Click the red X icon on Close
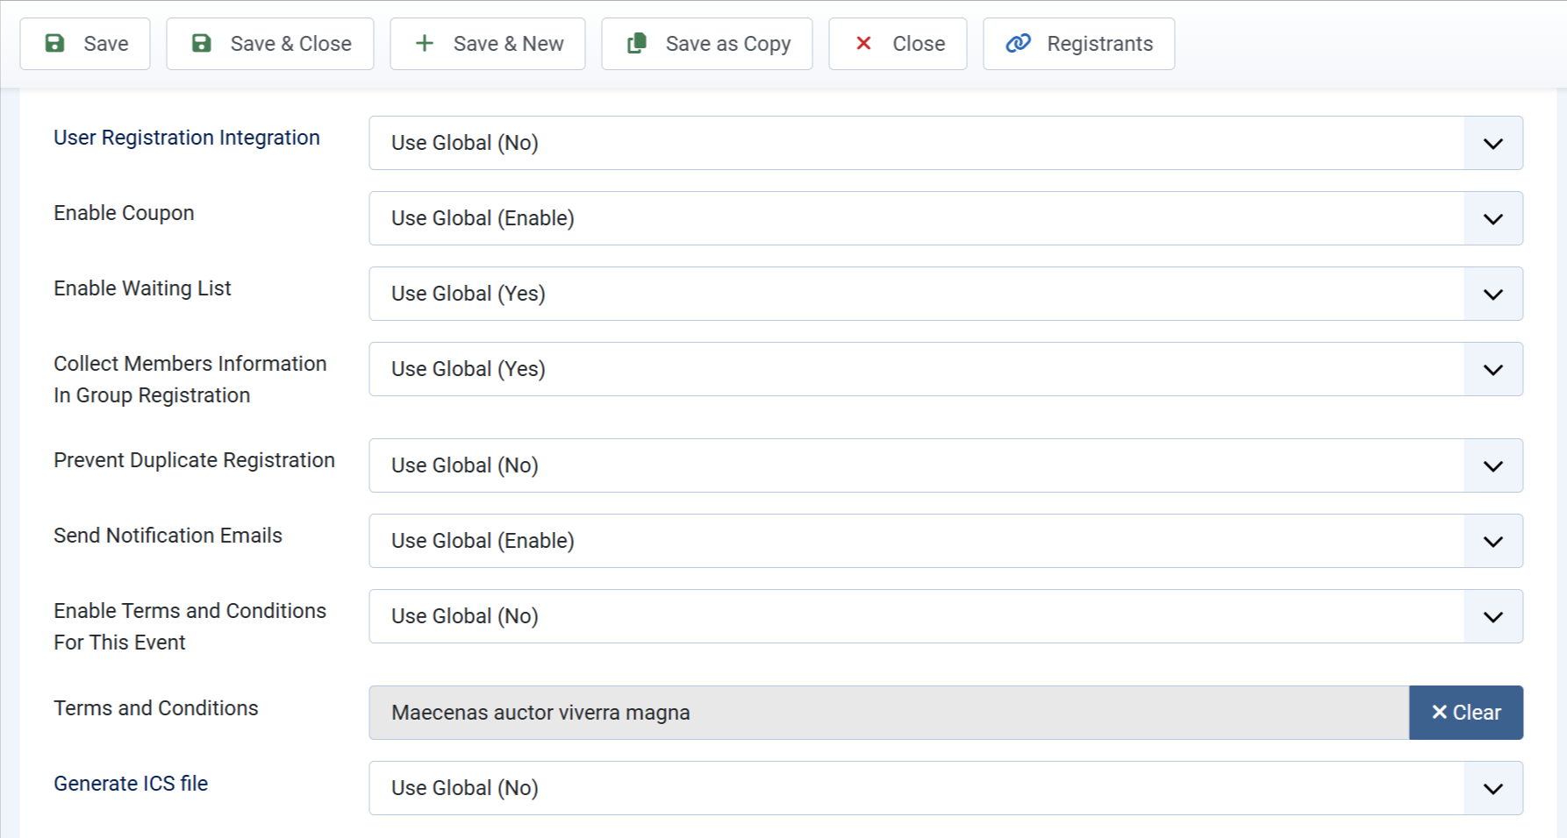 click(863, 43)
